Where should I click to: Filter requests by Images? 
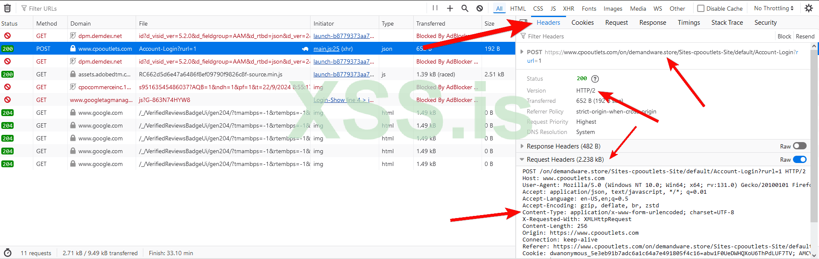pyautogui.click(x=613, y=9)
